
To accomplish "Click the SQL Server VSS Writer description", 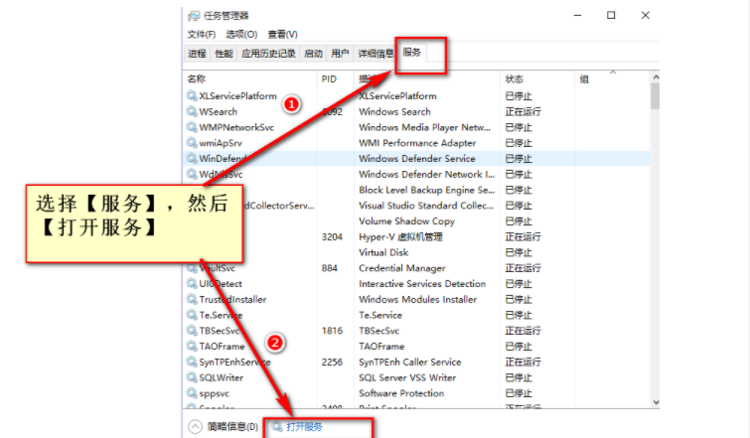I will [x=407, y=377].
